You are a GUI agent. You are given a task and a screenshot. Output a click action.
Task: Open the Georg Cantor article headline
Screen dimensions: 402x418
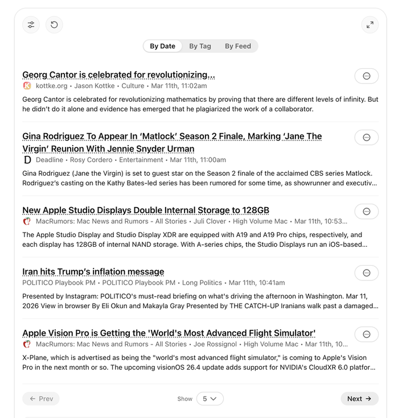118,75
